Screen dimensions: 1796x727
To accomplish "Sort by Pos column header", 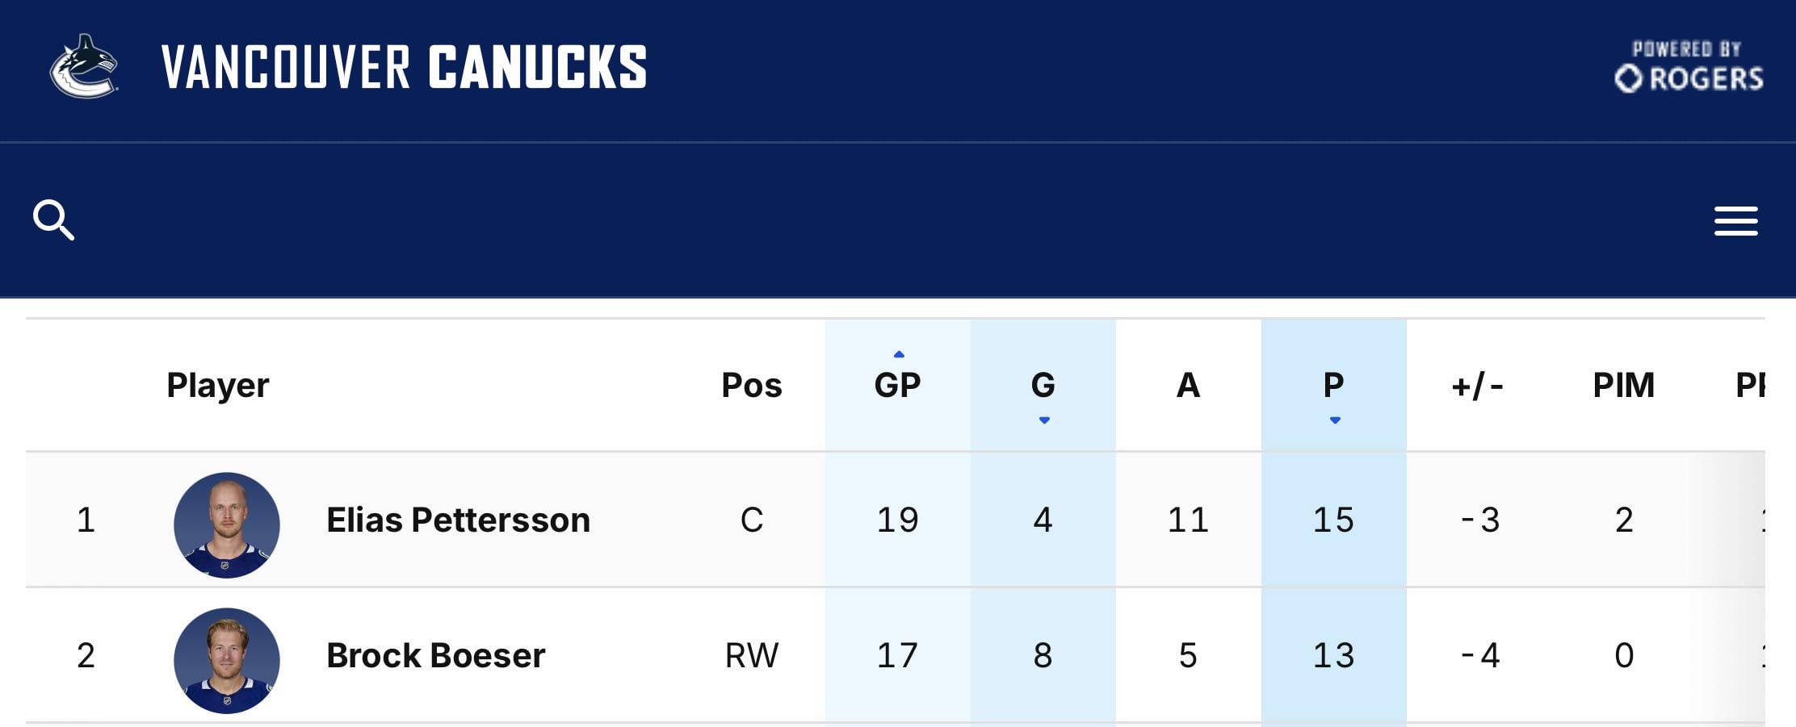I will coord(751,385).
